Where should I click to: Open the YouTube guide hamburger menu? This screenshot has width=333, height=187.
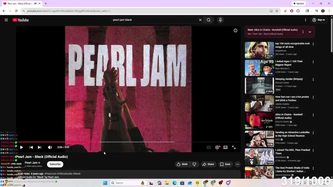point(6,20)
